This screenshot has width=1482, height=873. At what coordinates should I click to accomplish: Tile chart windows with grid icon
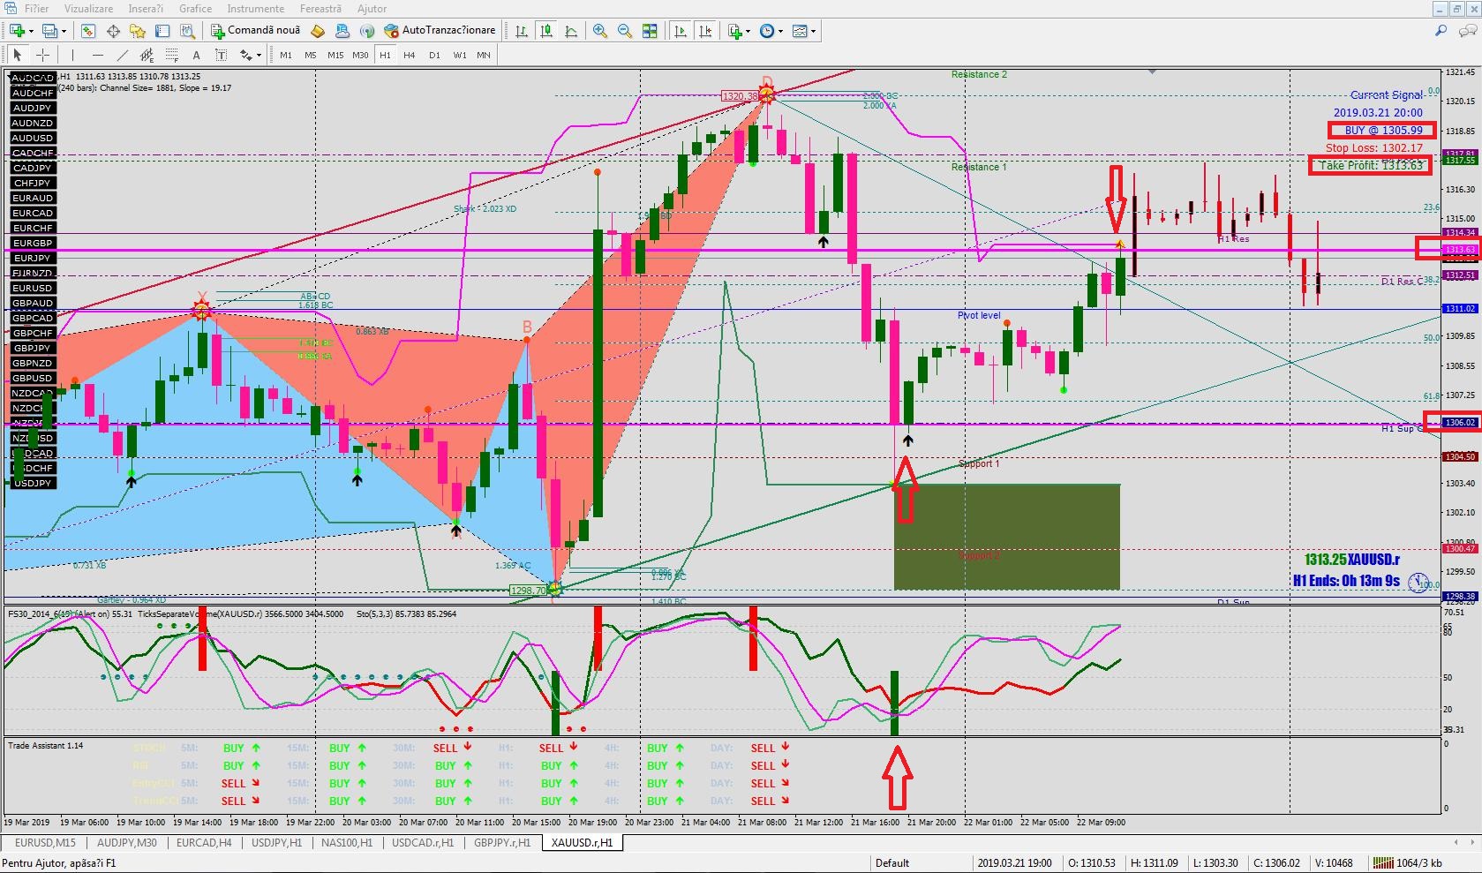(x=650, y=31)
